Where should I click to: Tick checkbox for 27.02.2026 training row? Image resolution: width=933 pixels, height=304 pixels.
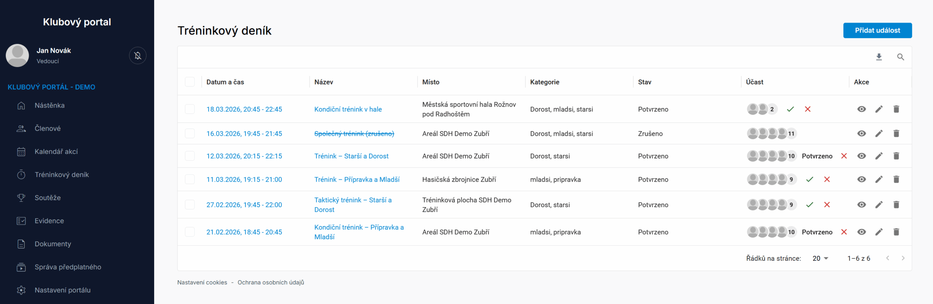pos(190,205)
